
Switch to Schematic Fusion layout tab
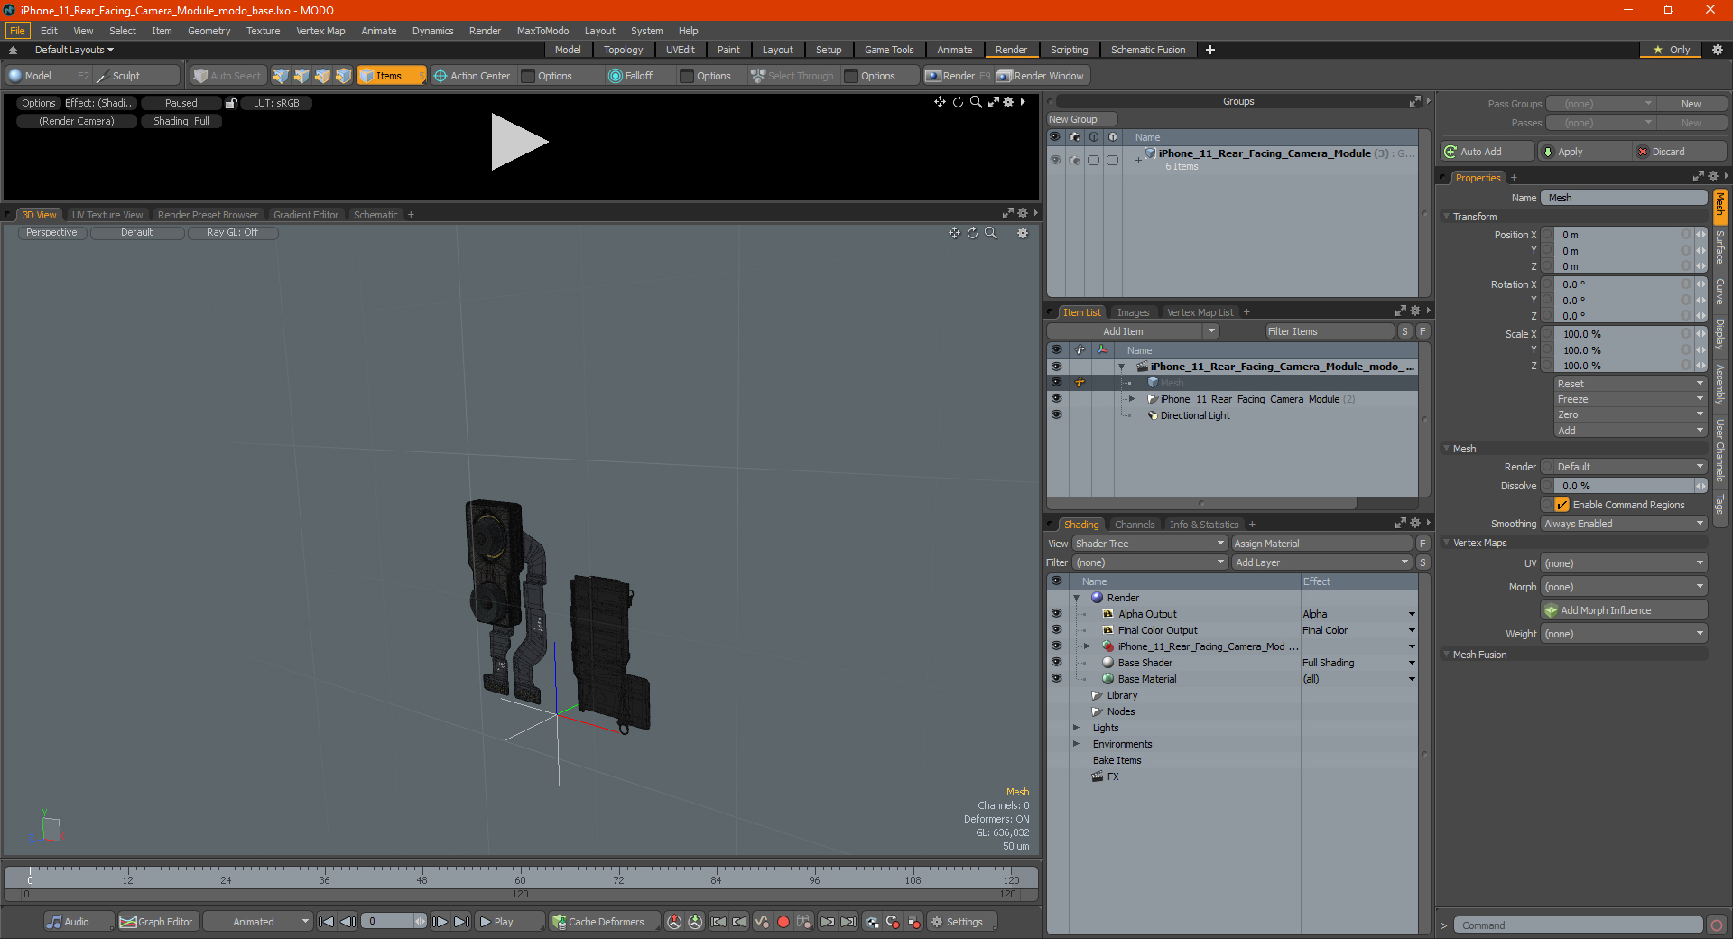tap(1148, 50)
